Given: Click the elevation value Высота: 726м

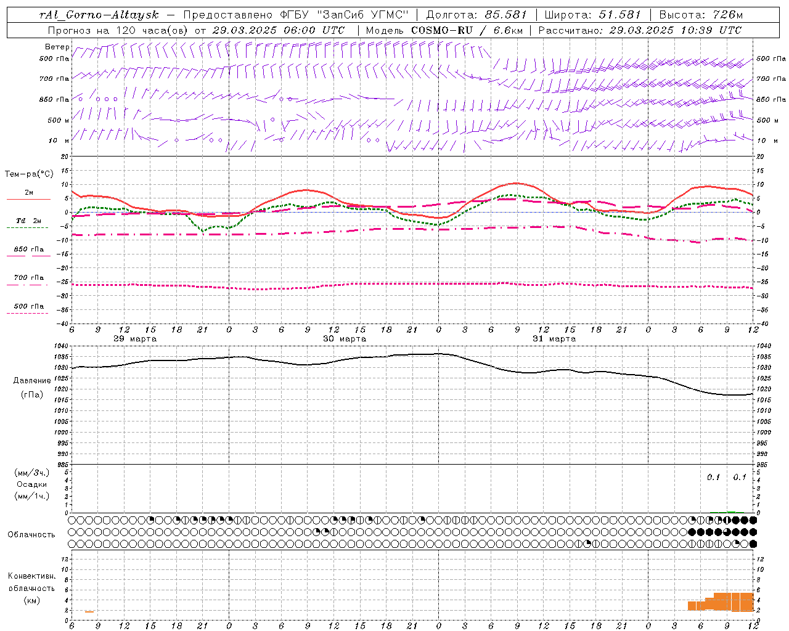Looking at the screenshot, I should [701, 15].
